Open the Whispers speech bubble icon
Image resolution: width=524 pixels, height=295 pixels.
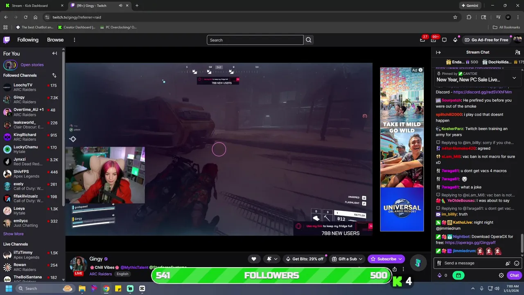point(444,40)
